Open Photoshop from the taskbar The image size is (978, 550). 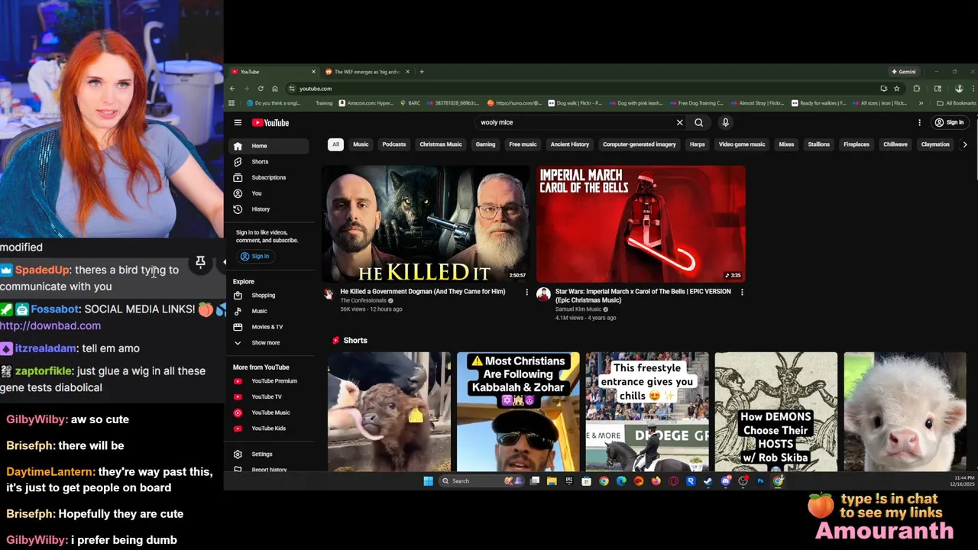760,481
